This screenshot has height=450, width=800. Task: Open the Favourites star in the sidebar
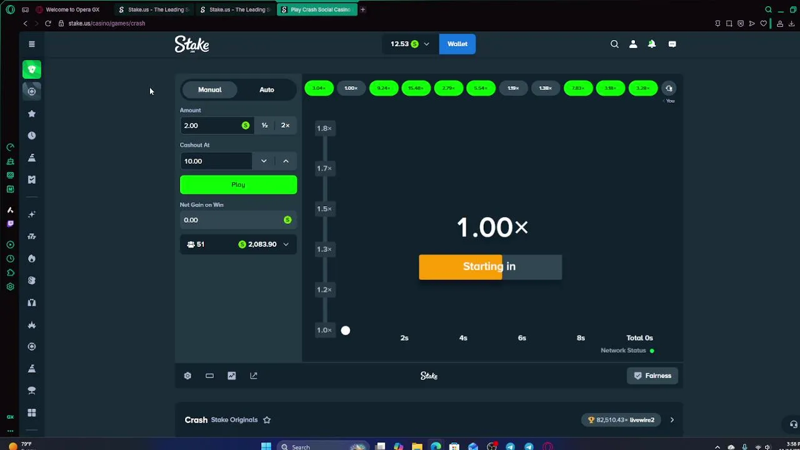tap(32, 114)
